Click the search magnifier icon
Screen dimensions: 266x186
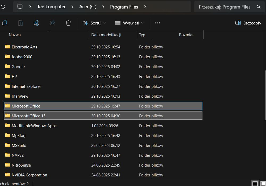click(x=259, y=7)
